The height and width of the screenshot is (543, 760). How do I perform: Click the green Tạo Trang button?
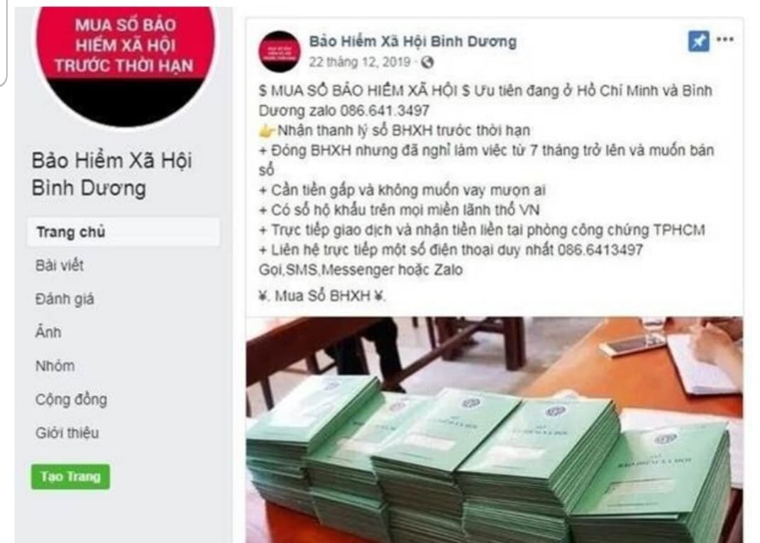pyautogui.click(x=71, y=476)
